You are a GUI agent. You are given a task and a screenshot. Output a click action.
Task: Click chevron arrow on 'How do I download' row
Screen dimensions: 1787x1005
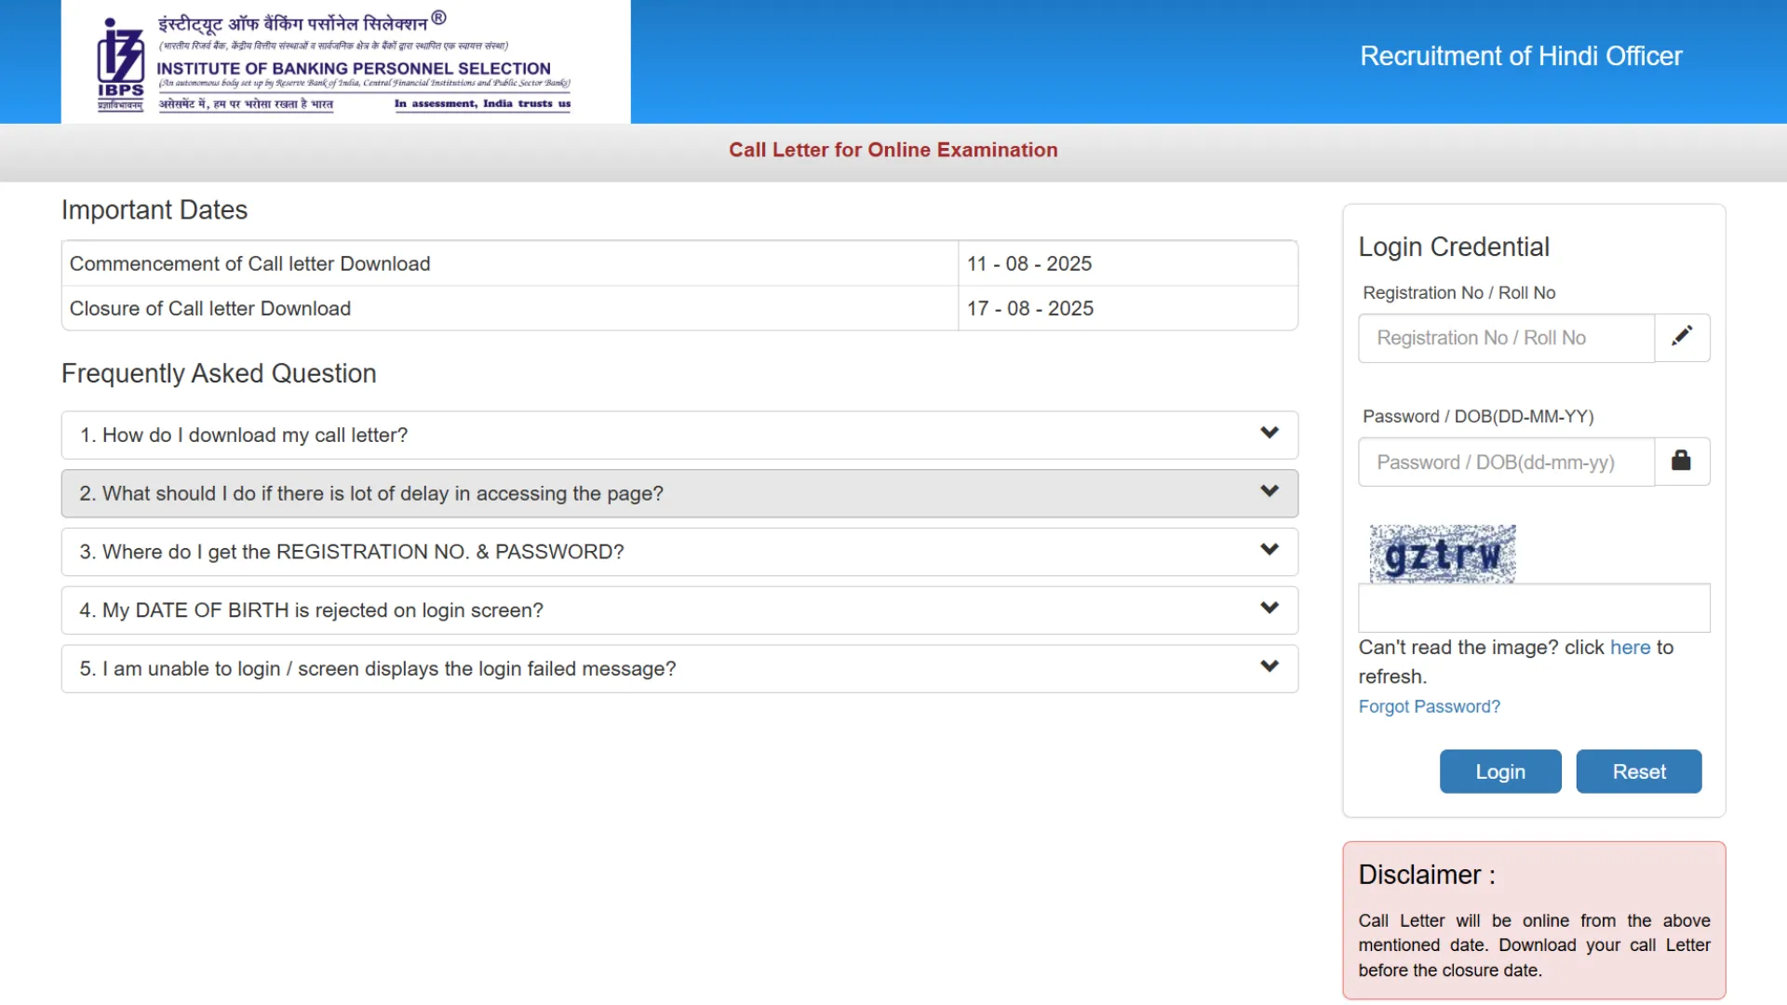[1270, 433]
